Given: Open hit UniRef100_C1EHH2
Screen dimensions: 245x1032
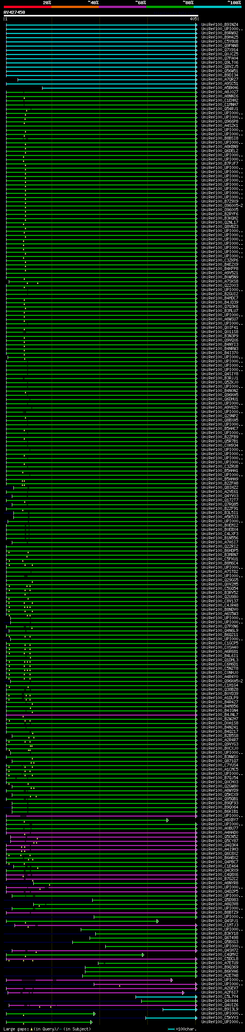Looking at the screenshot, I should click(x=220, y=101).
